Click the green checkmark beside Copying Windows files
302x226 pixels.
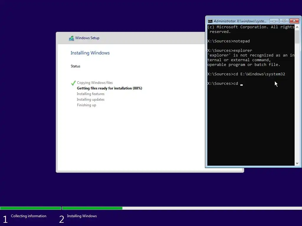point(73,83)
